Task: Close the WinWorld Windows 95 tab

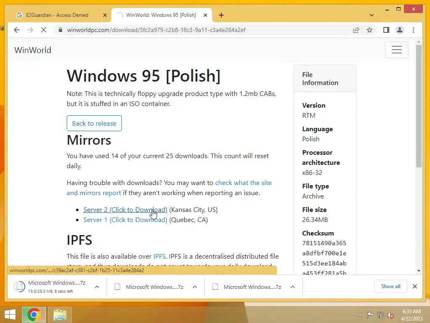Action: (205, 15)
